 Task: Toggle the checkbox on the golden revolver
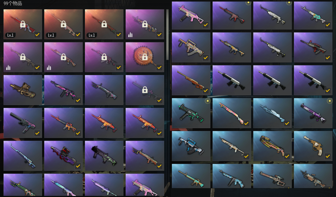point(328,156)
